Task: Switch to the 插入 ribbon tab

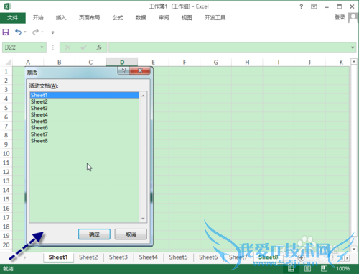Action: [x=61, y=17]
